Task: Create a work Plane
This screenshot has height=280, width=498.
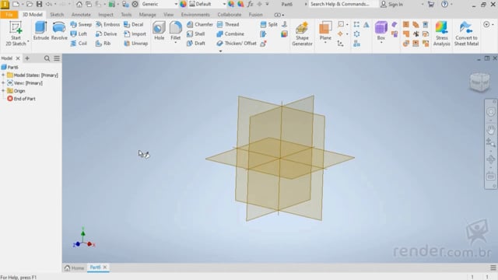Action: pyautogui.click(x=325, y=31)
